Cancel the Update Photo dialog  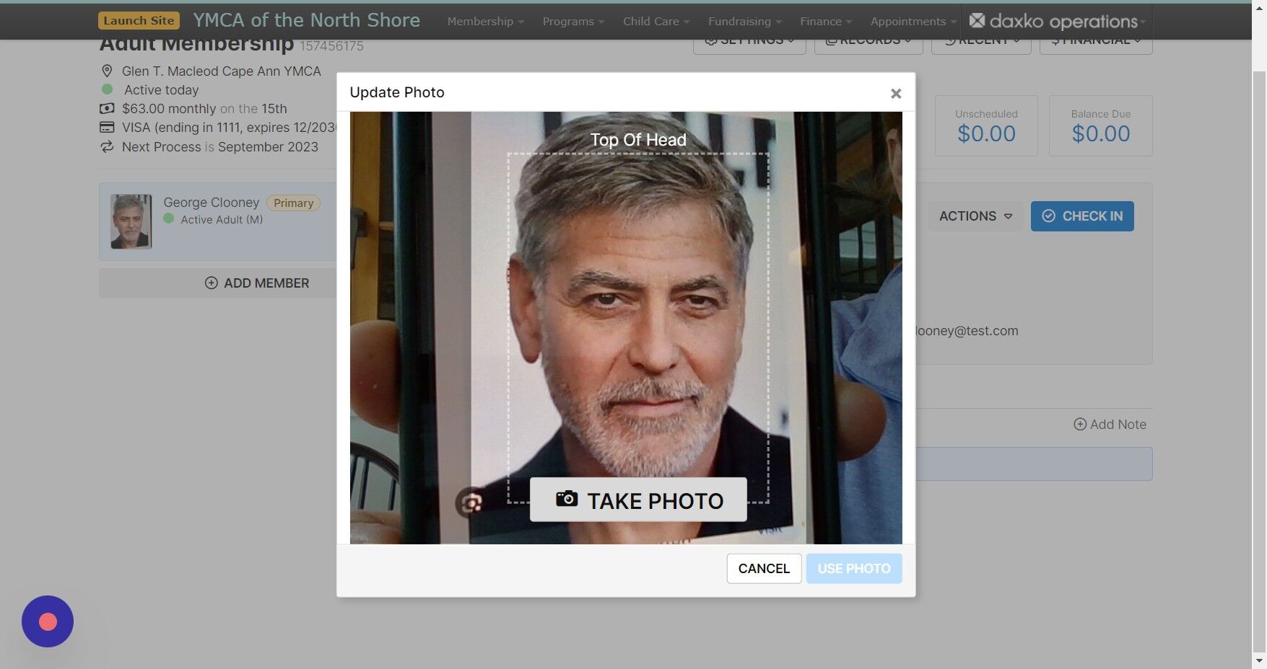click(763, 568)
